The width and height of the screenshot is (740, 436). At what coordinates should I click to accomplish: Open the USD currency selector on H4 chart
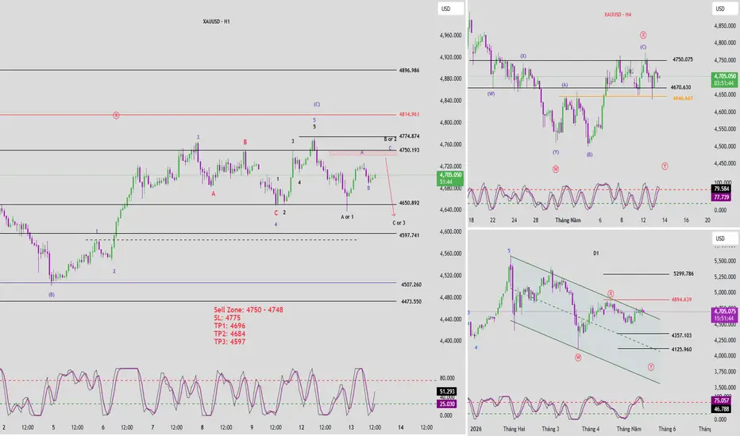coord(725,9)
